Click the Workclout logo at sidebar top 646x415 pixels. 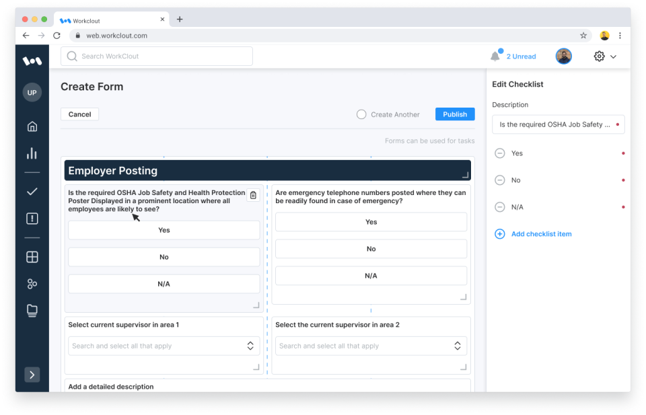[32, 61]
